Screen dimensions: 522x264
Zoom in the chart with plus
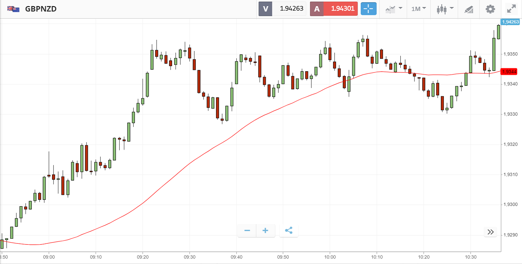click(x=265, y=231)
